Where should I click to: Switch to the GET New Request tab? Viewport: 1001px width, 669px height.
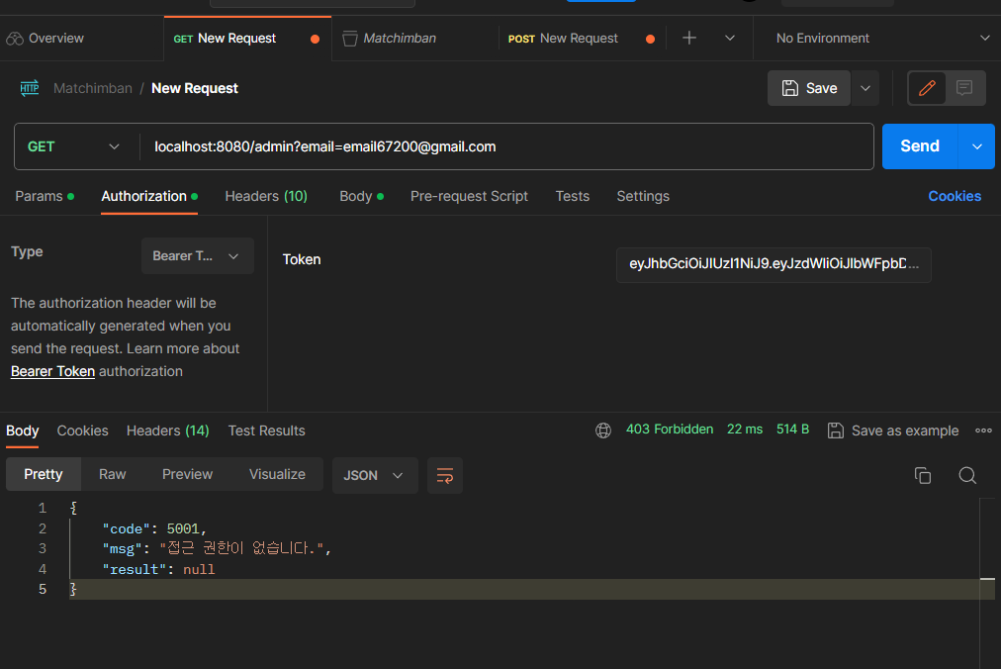click(x=247, y=39)
